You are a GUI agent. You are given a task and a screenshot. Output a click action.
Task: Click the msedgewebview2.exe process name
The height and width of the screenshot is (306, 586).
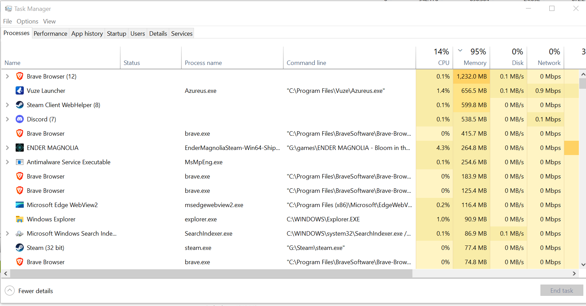214,205
